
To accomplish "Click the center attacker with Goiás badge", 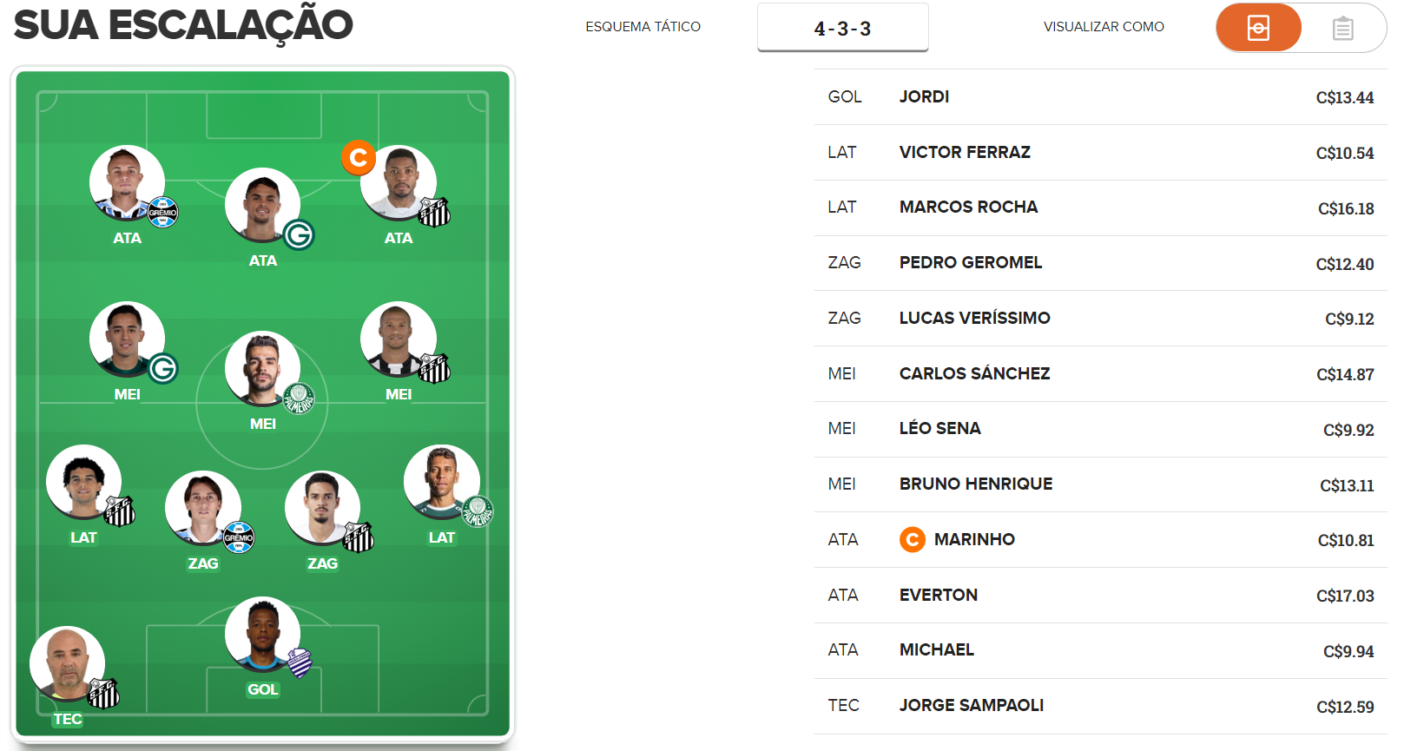I will click(x=263, y=206).
